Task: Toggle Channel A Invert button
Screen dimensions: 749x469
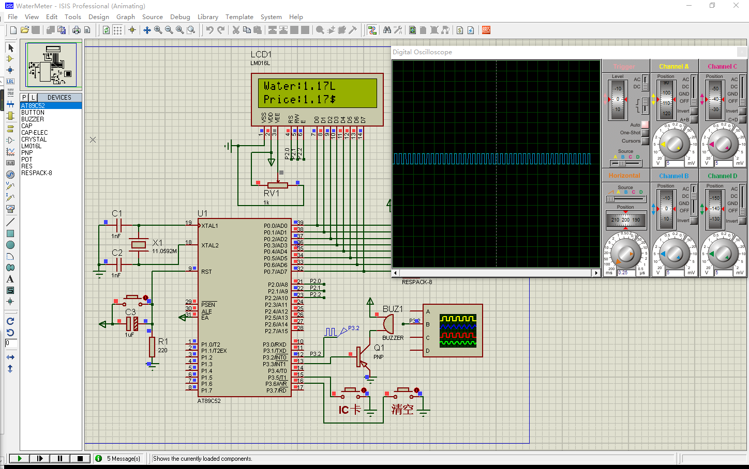Action: pos(694,111)
